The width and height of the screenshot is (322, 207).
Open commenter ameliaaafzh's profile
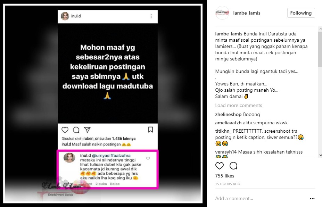pyautogui.click(x=228, y=123)
